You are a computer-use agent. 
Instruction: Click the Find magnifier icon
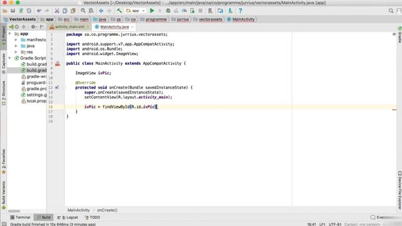click(83, 11)
